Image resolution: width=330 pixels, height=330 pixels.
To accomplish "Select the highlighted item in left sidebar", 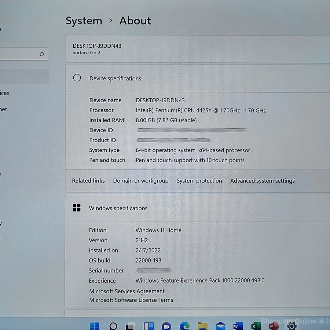I will pos(25,76).
